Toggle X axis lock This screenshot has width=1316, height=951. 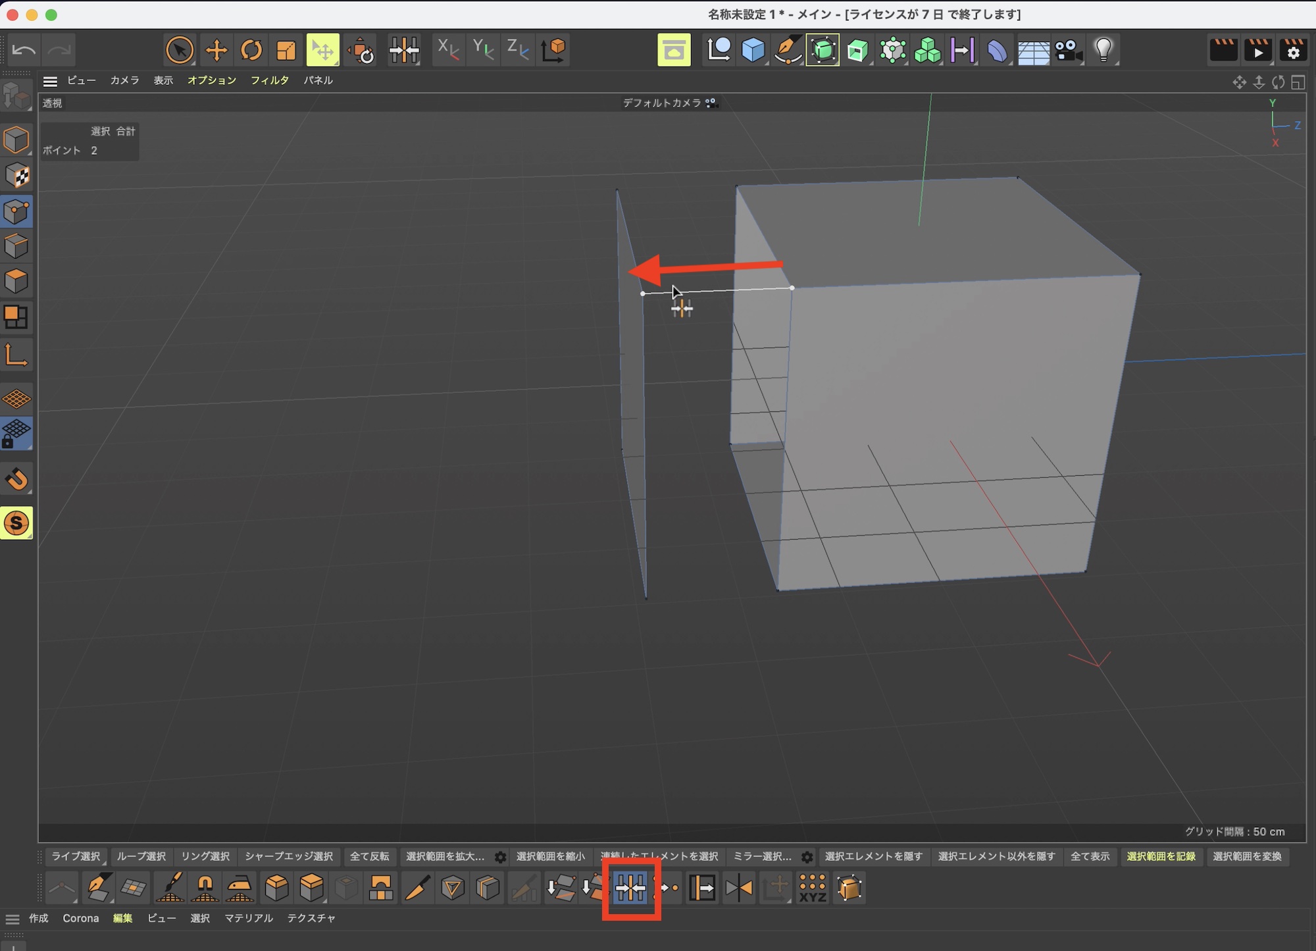[x=447, y=50]
